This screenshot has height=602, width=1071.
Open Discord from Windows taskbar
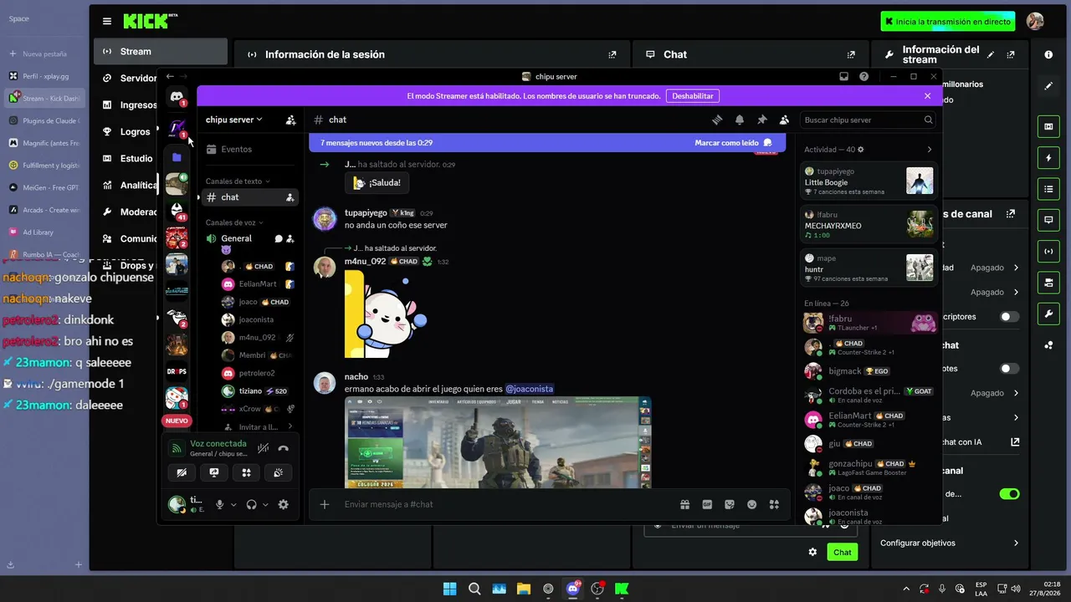click(x=573, y=589)
